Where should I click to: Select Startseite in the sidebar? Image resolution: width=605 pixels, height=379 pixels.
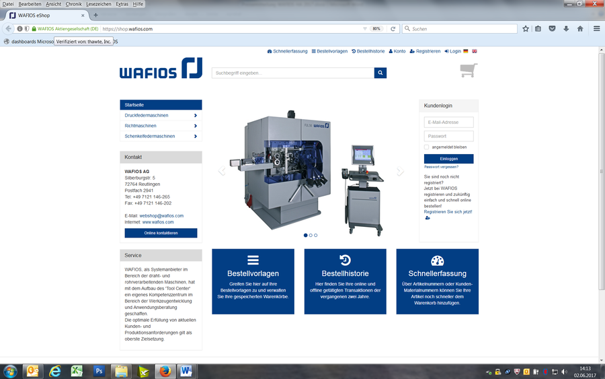click(161, 105)
